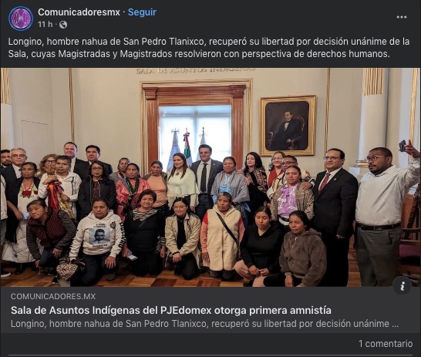
Task: Click the caption line mentioning Magistradas y Magistrados
Action: point(199,54)
